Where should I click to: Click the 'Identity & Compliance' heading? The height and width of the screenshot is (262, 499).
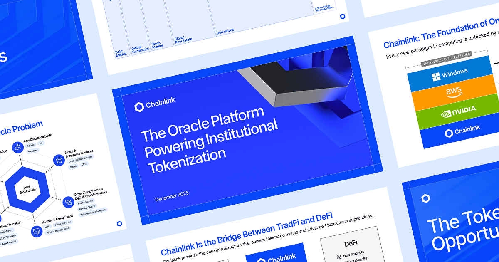(58, 218)
